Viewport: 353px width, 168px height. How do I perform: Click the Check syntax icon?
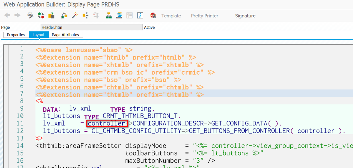pyautogui.click(x=64, y=16)
